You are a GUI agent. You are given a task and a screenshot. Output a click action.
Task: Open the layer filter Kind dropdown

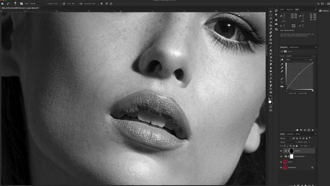point(286,138)
